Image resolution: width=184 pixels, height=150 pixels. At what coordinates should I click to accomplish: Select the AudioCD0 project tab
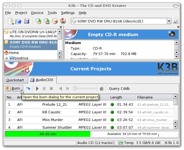click(x=42, y=80)
